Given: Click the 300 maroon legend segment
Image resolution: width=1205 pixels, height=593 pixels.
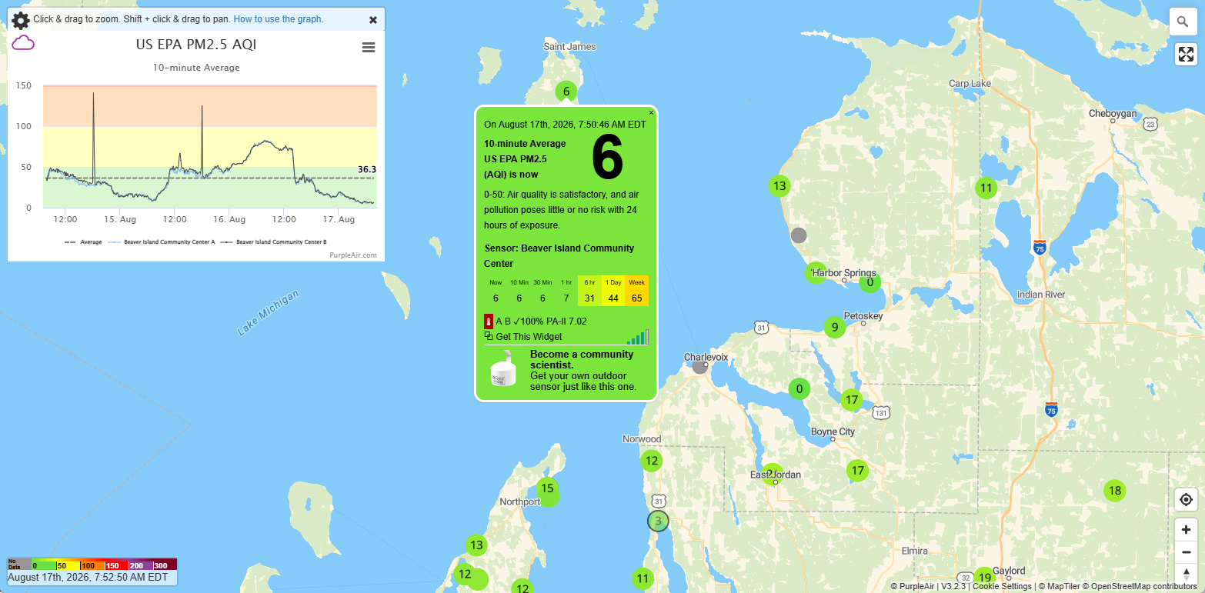Looking at the screenshot, I should [165, 564].
